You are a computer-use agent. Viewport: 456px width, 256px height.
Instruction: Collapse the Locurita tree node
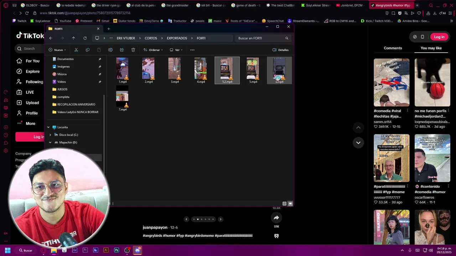pos(48,127)
